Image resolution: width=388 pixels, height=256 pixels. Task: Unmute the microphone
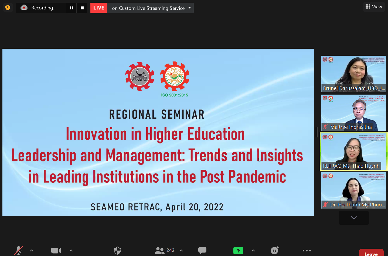point(19,251)
